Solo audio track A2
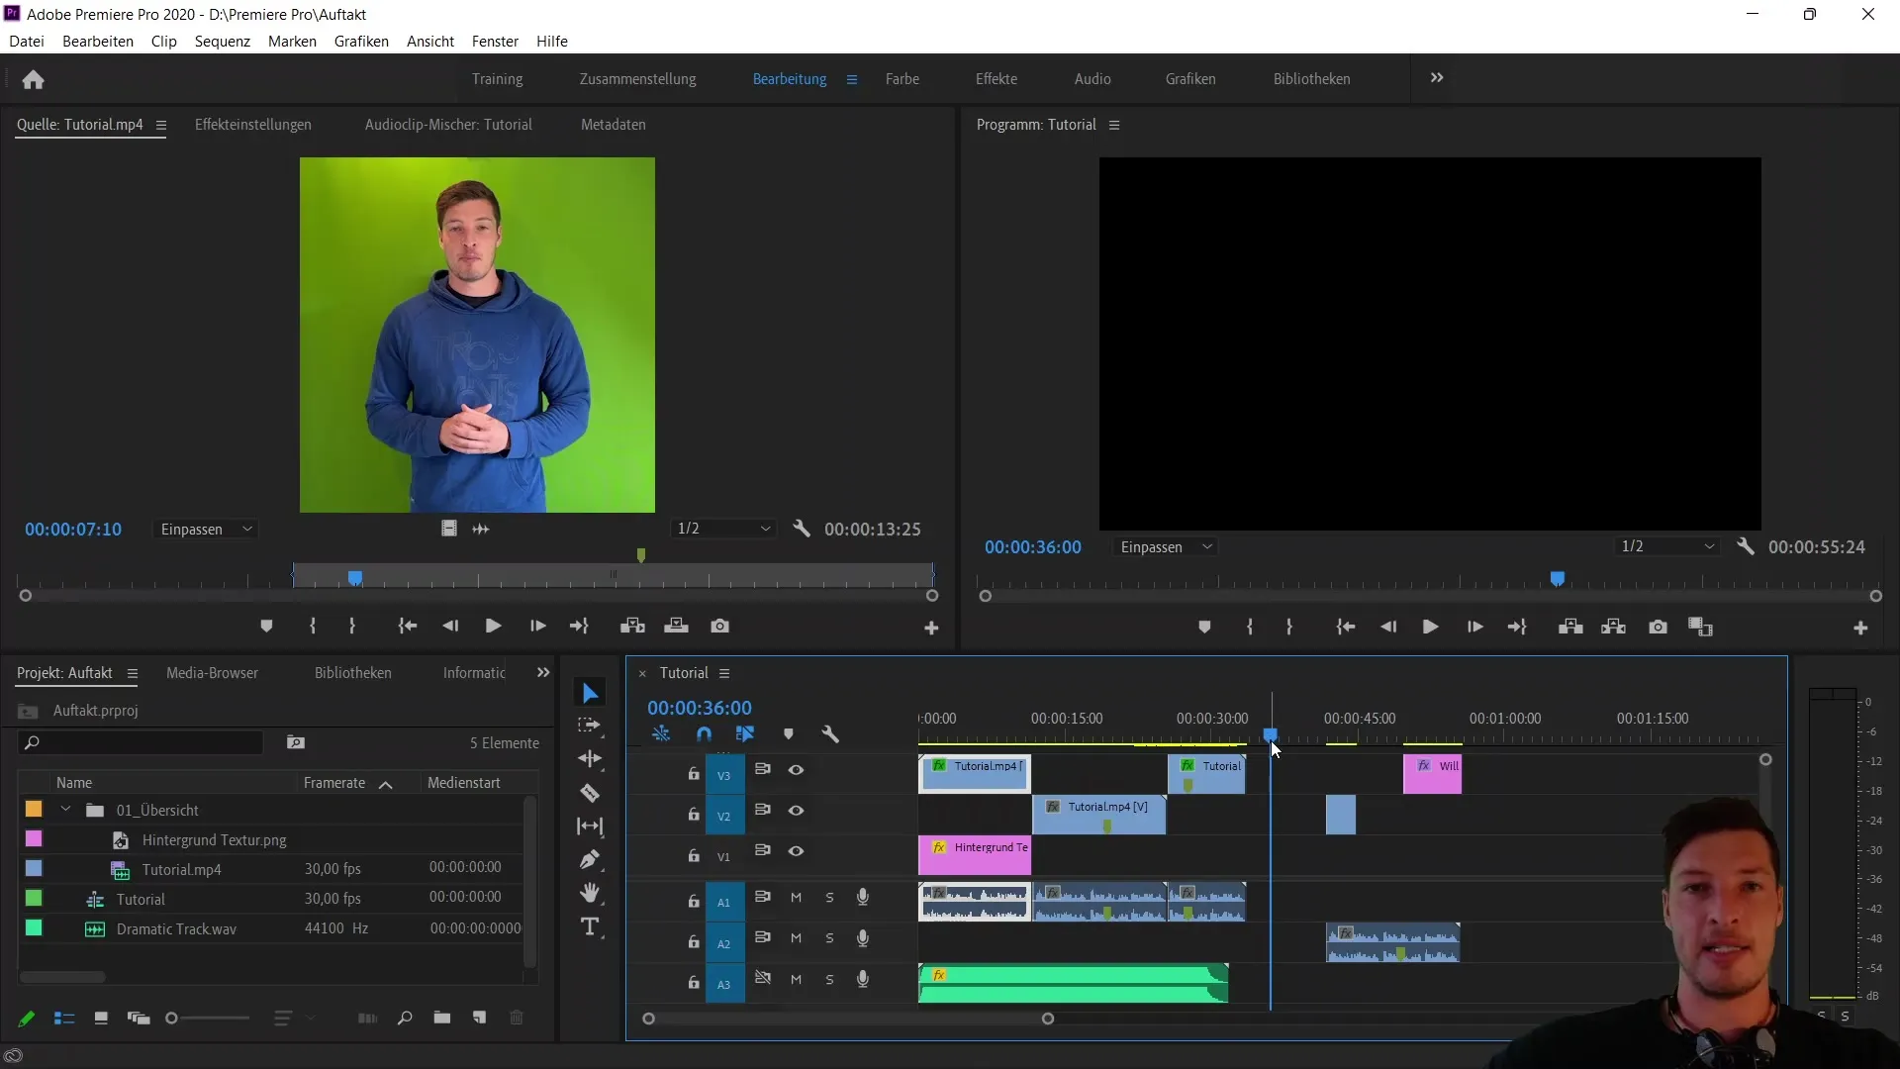This screenshot has width=1900, height=1069. pyautogui.click(x=829, y=938)
